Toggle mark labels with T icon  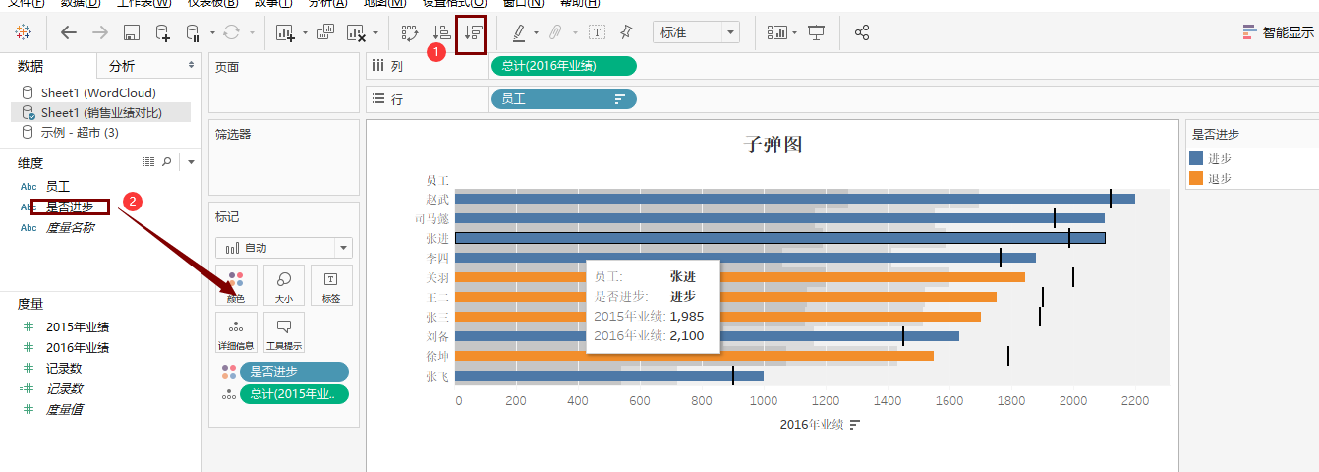(x=597, y=32)
